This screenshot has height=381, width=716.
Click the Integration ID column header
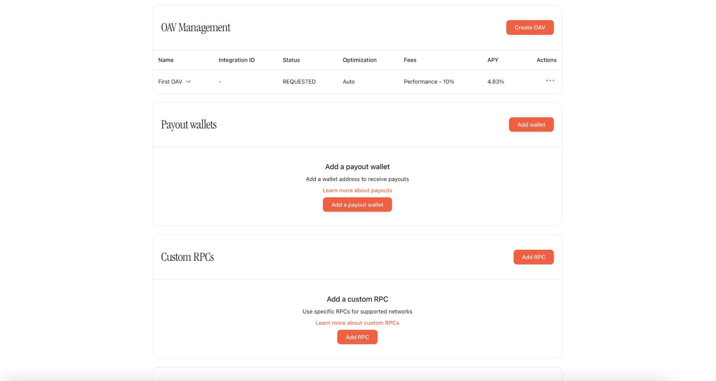click(x=237, y=60)
